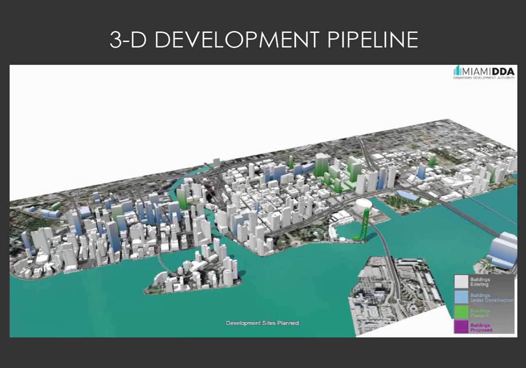Expand the legend panel in bottom-right corner
526x368 pixels.
pos(485,304)
